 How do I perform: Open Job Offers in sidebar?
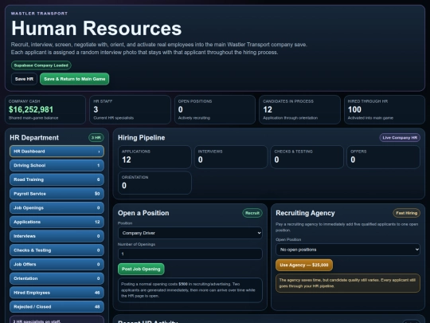57,264
